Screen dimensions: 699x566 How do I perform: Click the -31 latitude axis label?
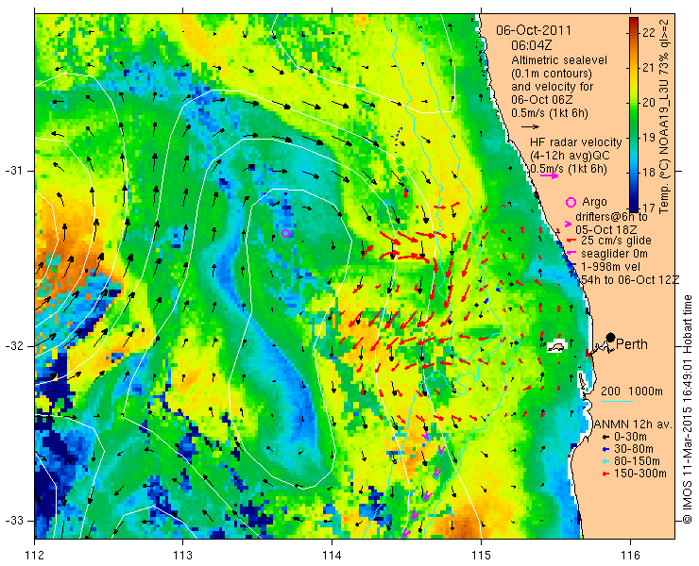pos(12,171)
